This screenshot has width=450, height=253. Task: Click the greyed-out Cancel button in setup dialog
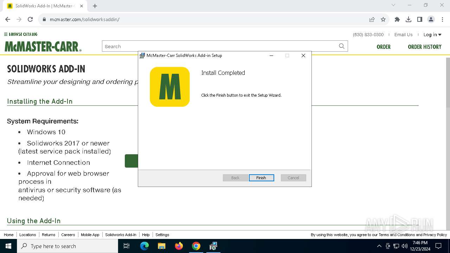[293, 178]
